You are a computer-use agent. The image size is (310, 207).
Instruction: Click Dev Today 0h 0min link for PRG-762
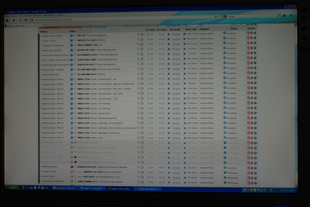[x=176, y=34]
